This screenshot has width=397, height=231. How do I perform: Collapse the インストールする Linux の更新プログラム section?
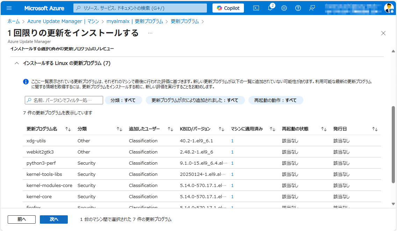[16, 63]
